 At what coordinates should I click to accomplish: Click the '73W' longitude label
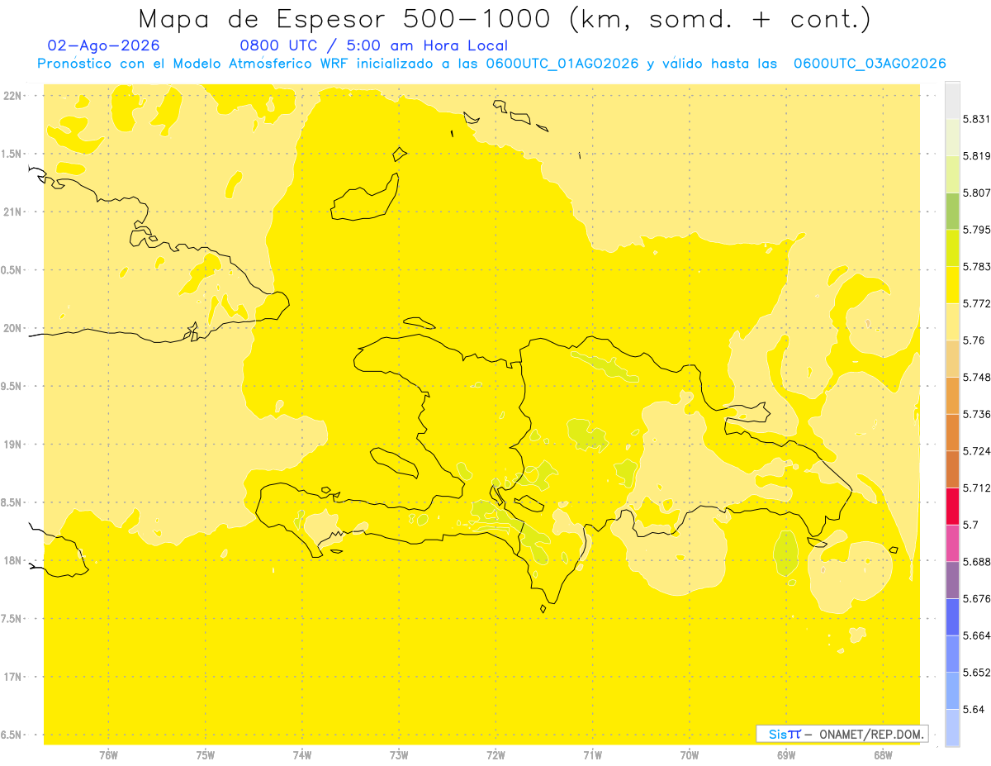click(399, 755)
